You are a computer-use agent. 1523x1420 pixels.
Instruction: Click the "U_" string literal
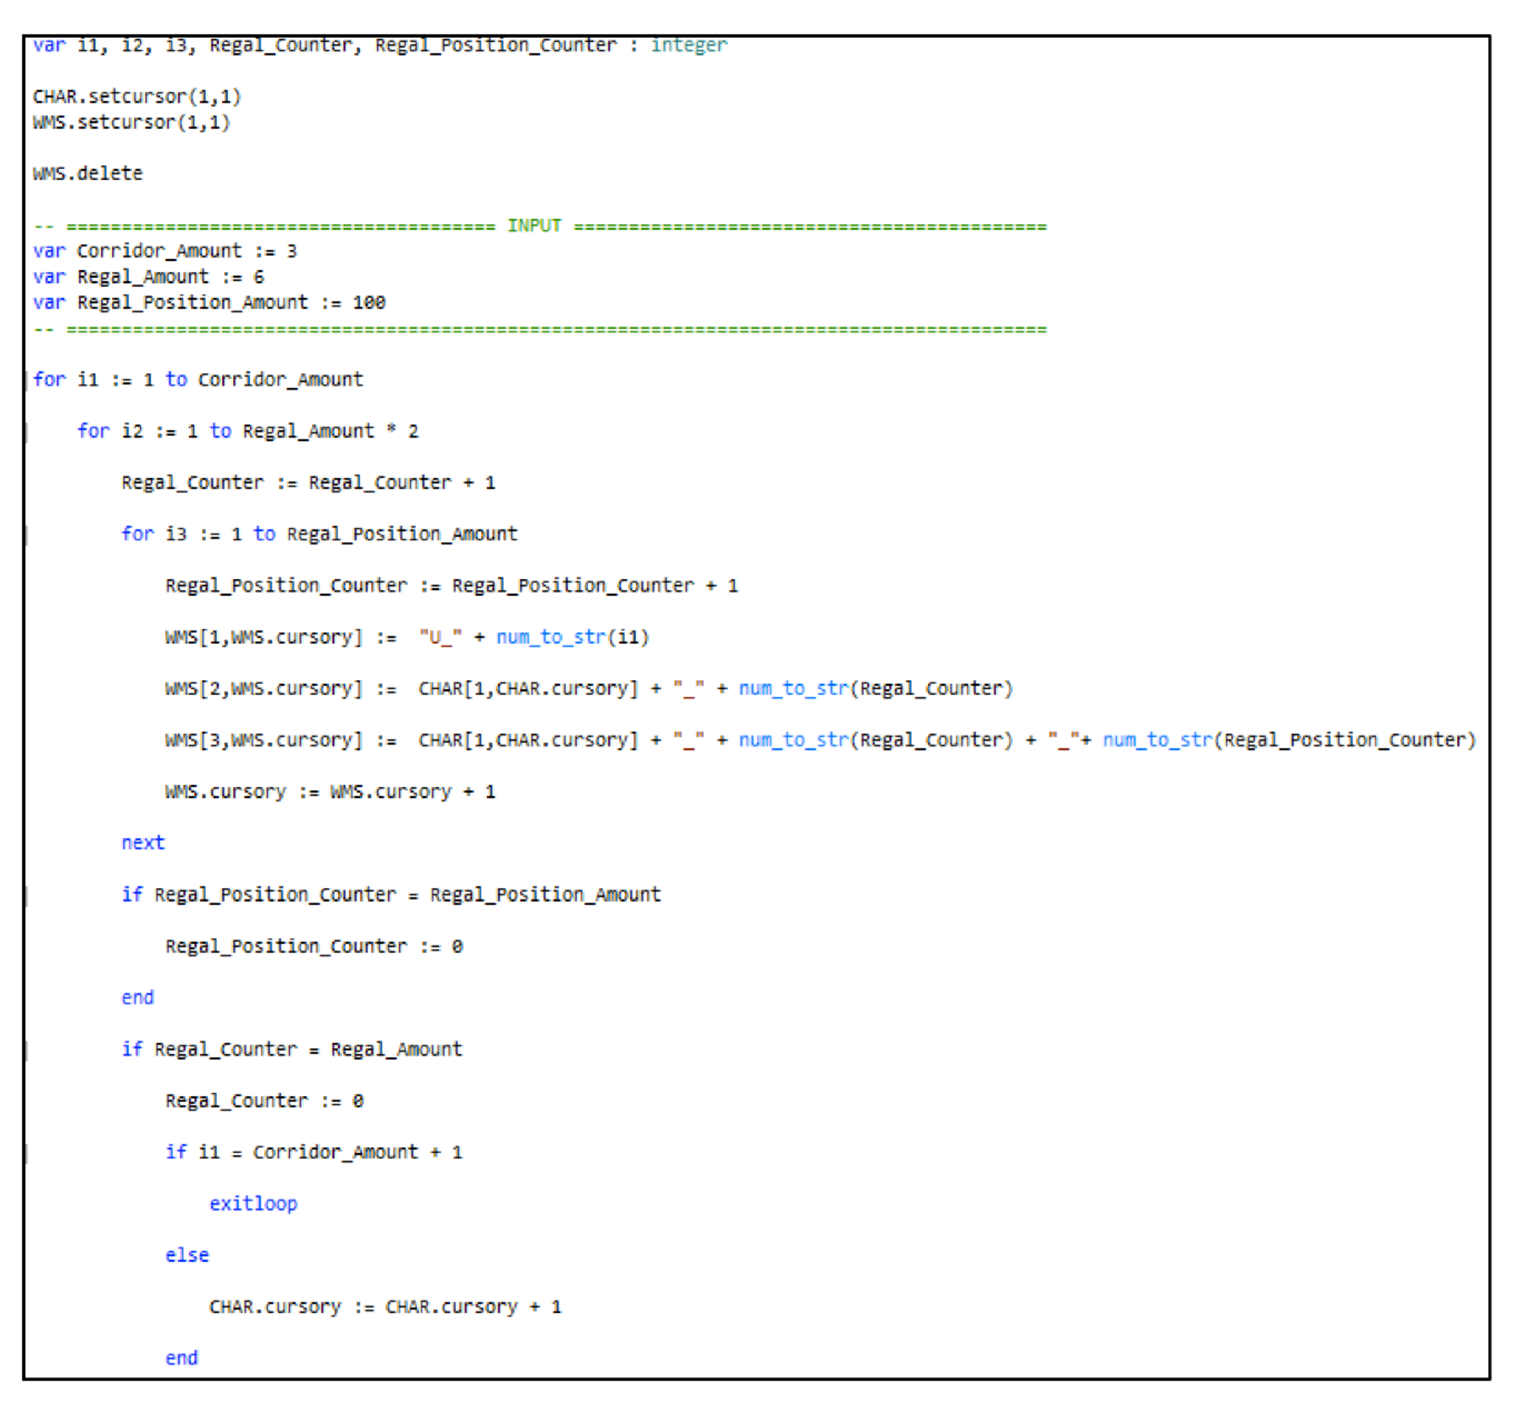pos(440,637)
